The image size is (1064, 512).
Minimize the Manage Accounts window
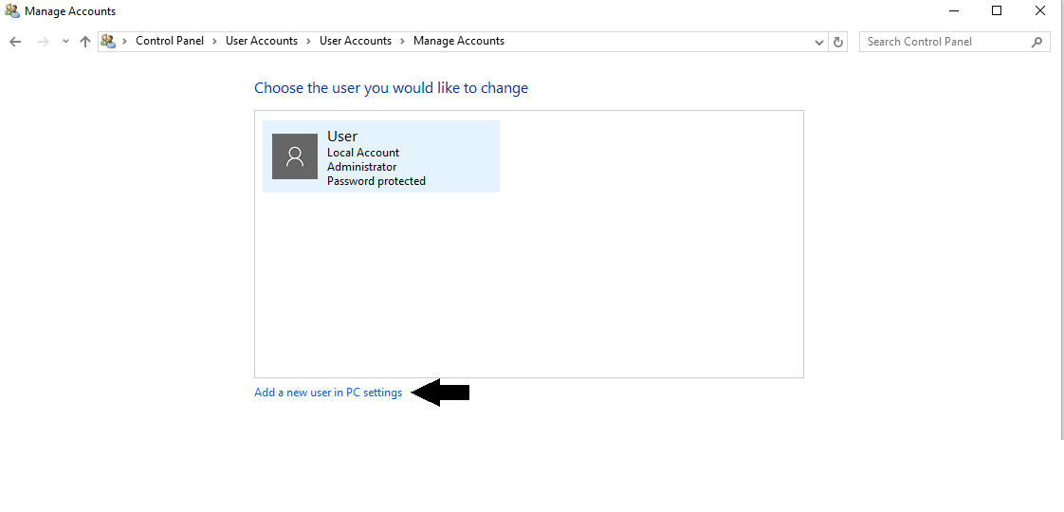click(953, 11)
